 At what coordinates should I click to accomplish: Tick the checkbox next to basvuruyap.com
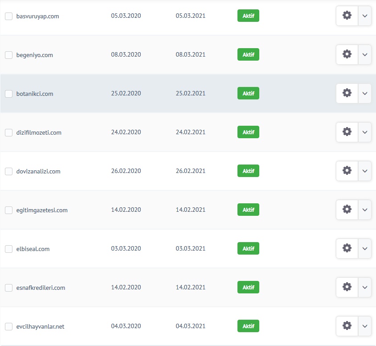(x=8, y=16)
